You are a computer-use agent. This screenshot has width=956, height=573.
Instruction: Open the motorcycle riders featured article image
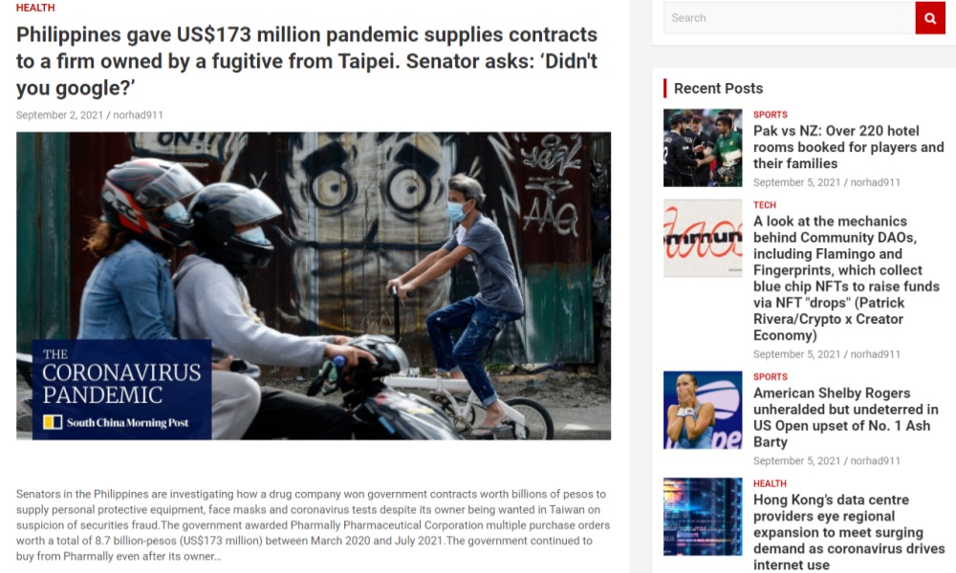[314, 286]
